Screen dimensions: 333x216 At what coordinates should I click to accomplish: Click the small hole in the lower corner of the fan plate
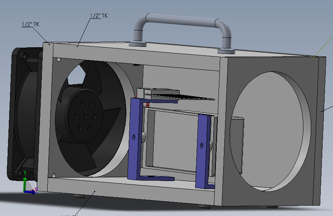[54, 176]
